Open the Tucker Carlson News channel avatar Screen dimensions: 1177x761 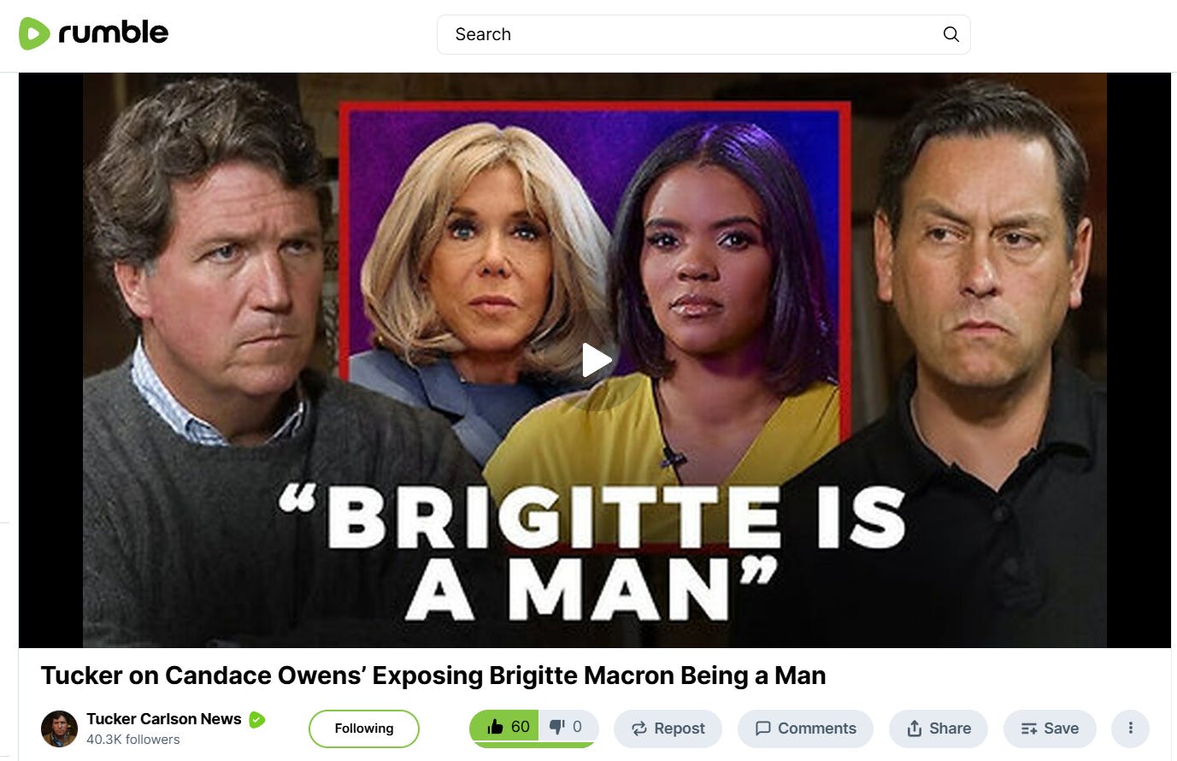coord(59,729)
